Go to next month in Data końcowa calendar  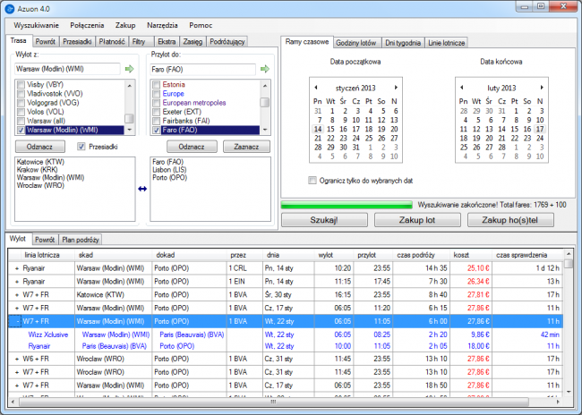(540, 88)
